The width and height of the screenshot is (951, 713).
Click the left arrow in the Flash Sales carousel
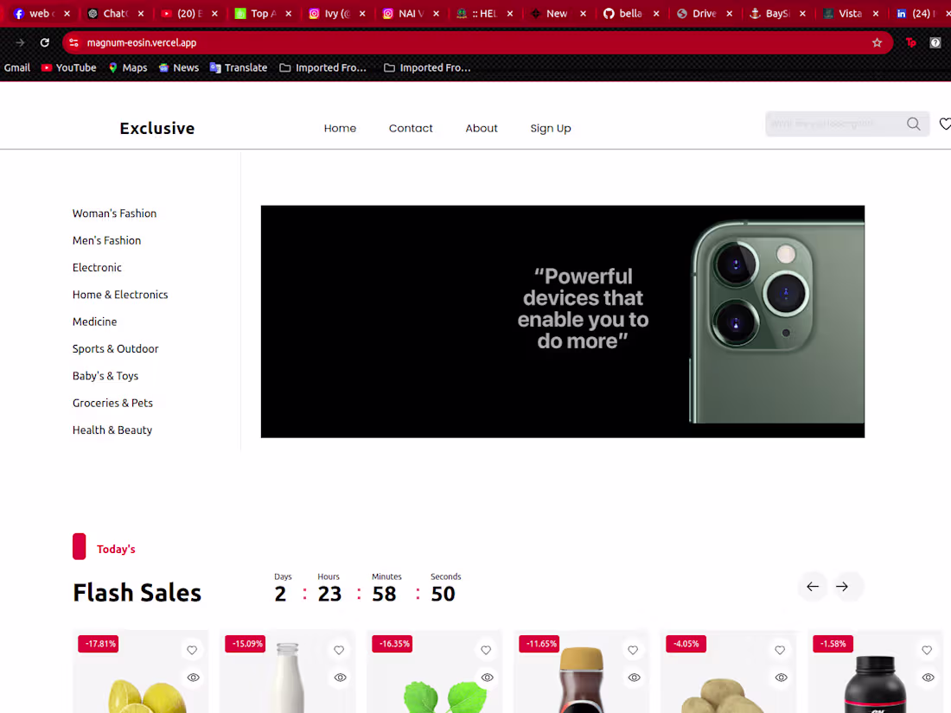[812, 586]
